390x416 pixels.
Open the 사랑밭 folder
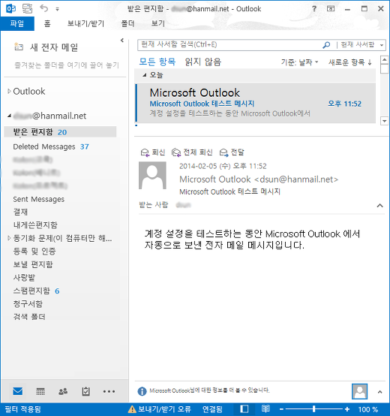[x=24, y=278]
